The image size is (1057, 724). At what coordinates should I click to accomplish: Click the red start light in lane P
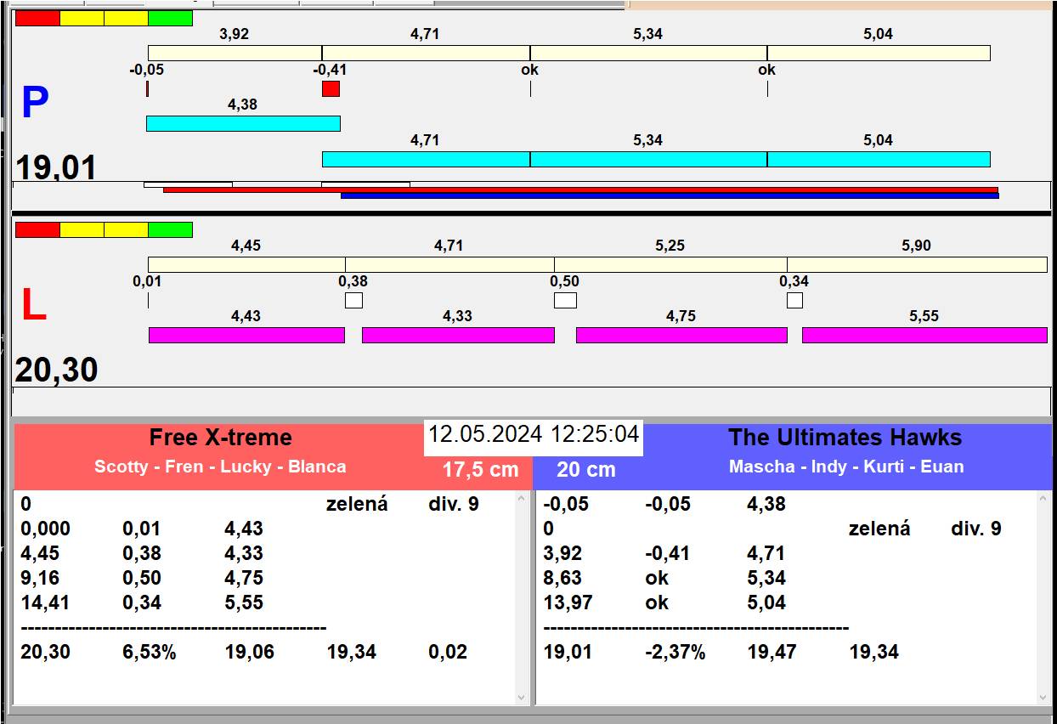point(37,18)
